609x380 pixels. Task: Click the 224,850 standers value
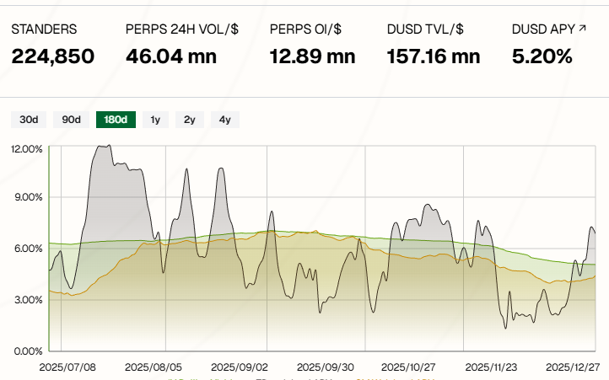(x=52, y=56)
